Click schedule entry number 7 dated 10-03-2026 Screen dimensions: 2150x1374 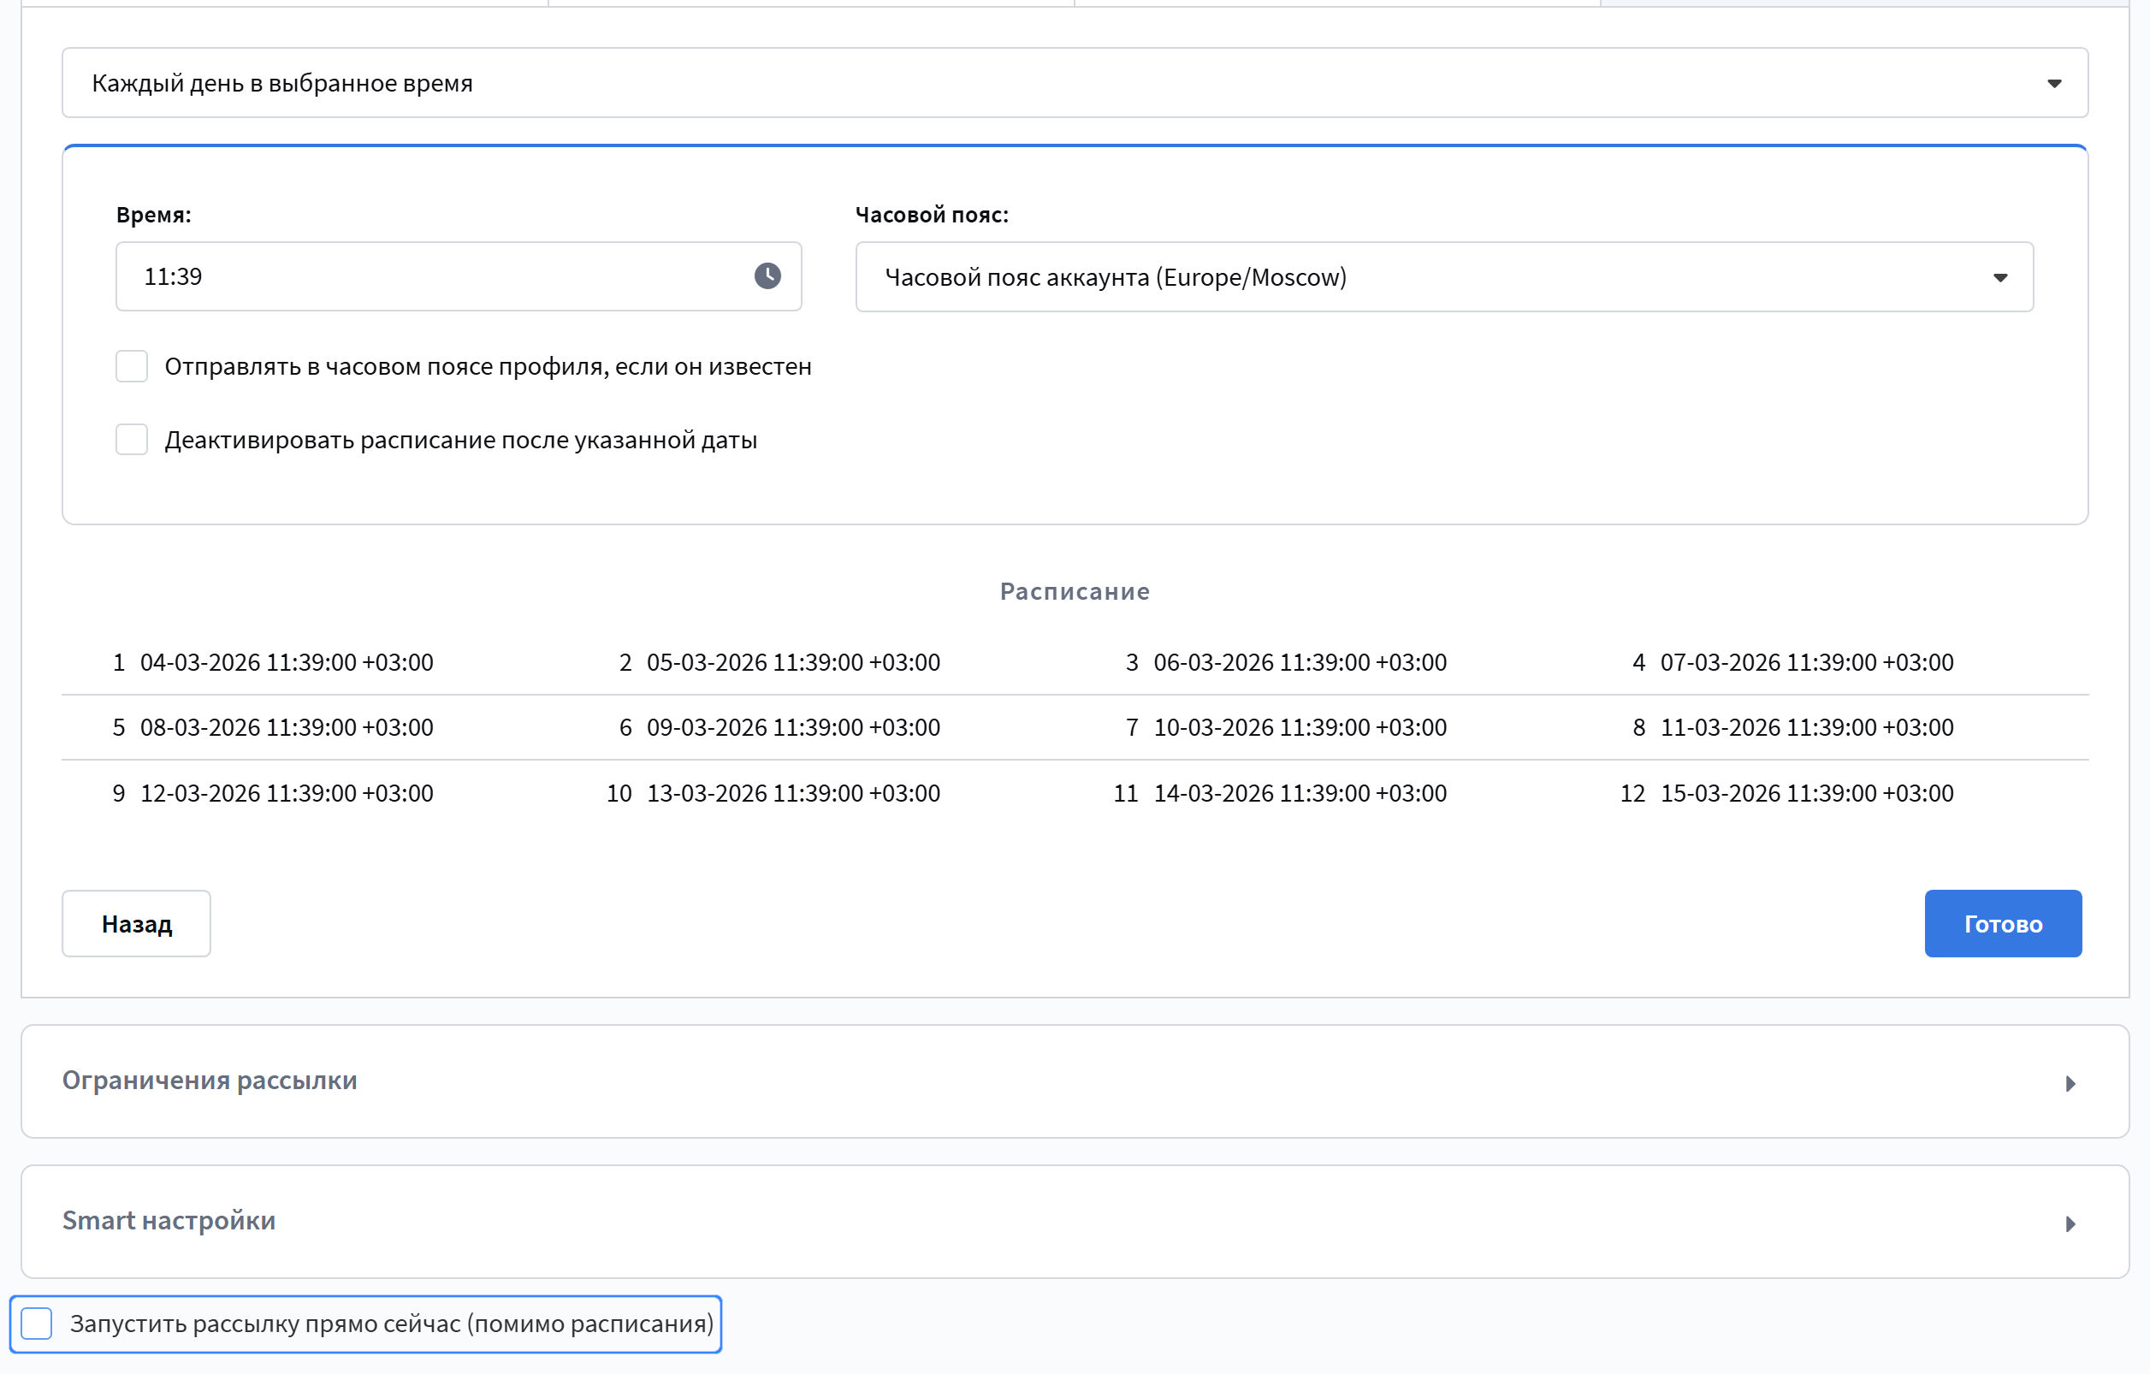coord(1299,727)
